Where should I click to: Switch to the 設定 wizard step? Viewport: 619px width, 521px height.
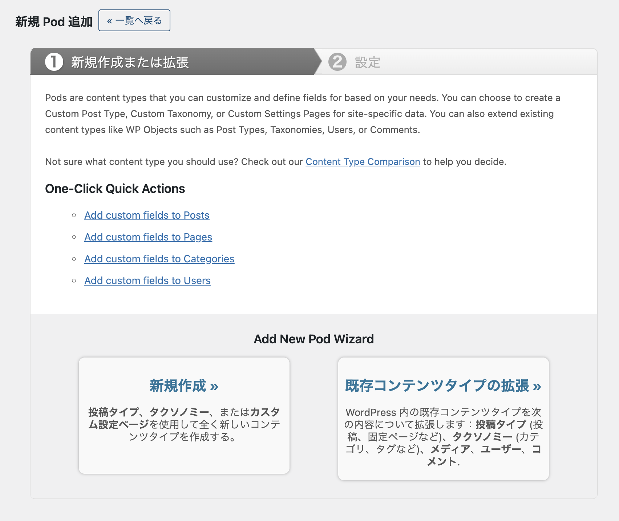[x=367, y=62]
